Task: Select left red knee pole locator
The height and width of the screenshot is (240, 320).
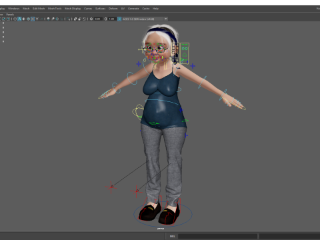Action: (111, 187)
